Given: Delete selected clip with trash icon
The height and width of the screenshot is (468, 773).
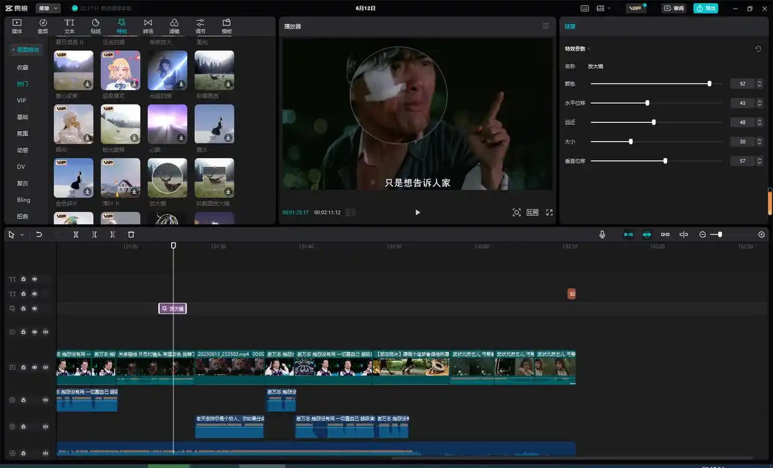Looking at the screenshot, I should [131, 234].
